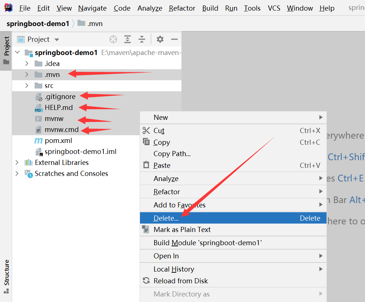Open the VCS menu
This screenshot has width=365, height=302.
(274, 8)
